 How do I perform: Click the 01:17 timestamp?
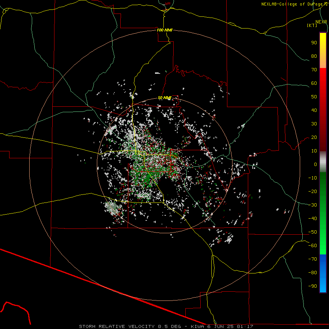245,326
